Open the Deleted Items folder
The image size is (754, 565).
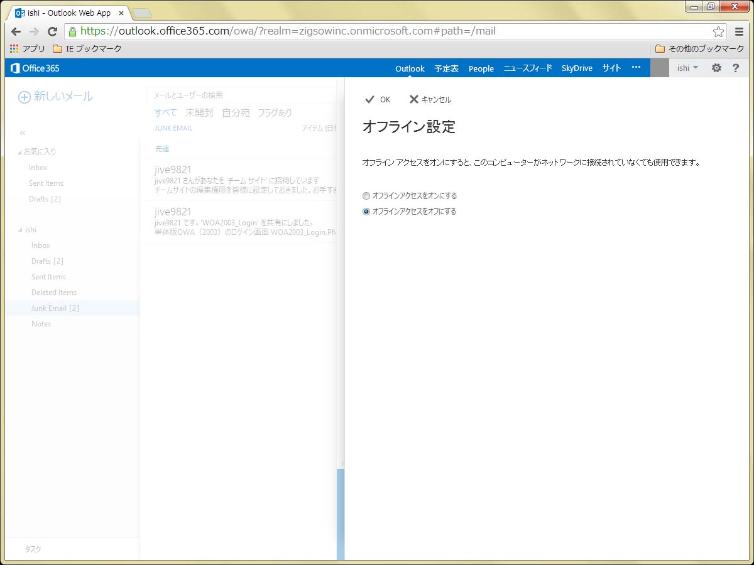pos(54,293)
